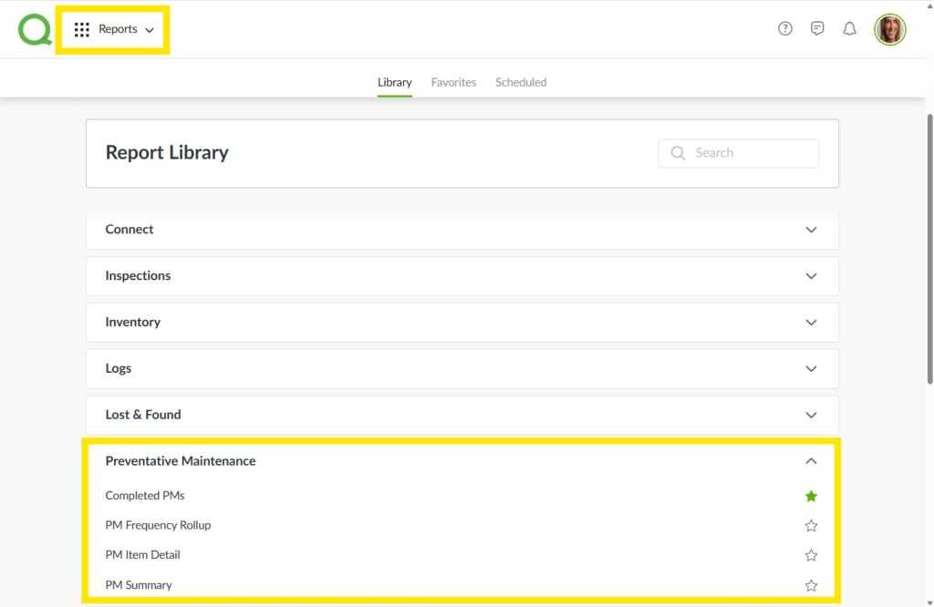
Task: Open the PM Summary report
Action: click(139, 585)
